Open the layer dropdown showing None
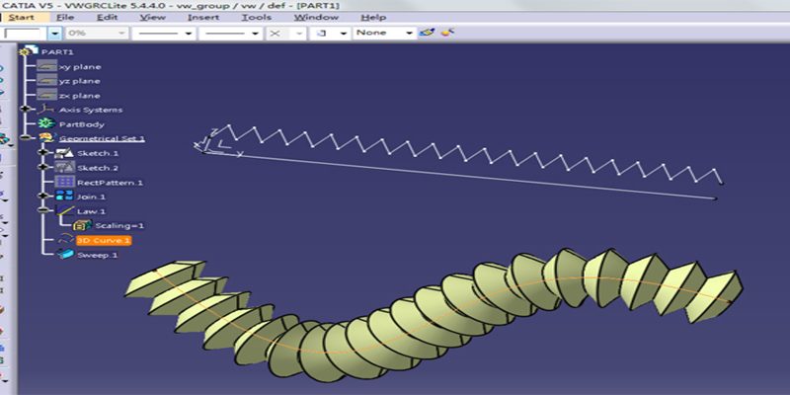The width and height of the screenshot is (790, 395). click(x=409, y=33)
